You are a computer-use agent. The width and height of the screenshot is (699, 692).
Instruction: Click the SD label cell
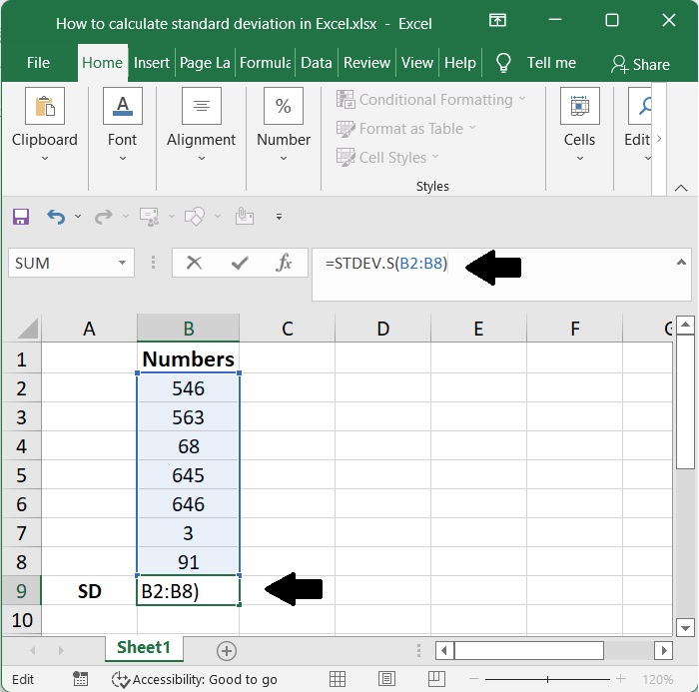click(89, 591)
